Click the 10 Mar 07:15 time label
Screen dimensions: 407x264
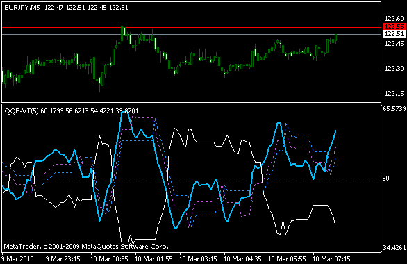[x=331, y=259]
